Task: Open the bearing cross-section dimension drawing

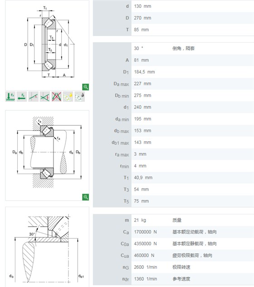Action: coord(47,45)
